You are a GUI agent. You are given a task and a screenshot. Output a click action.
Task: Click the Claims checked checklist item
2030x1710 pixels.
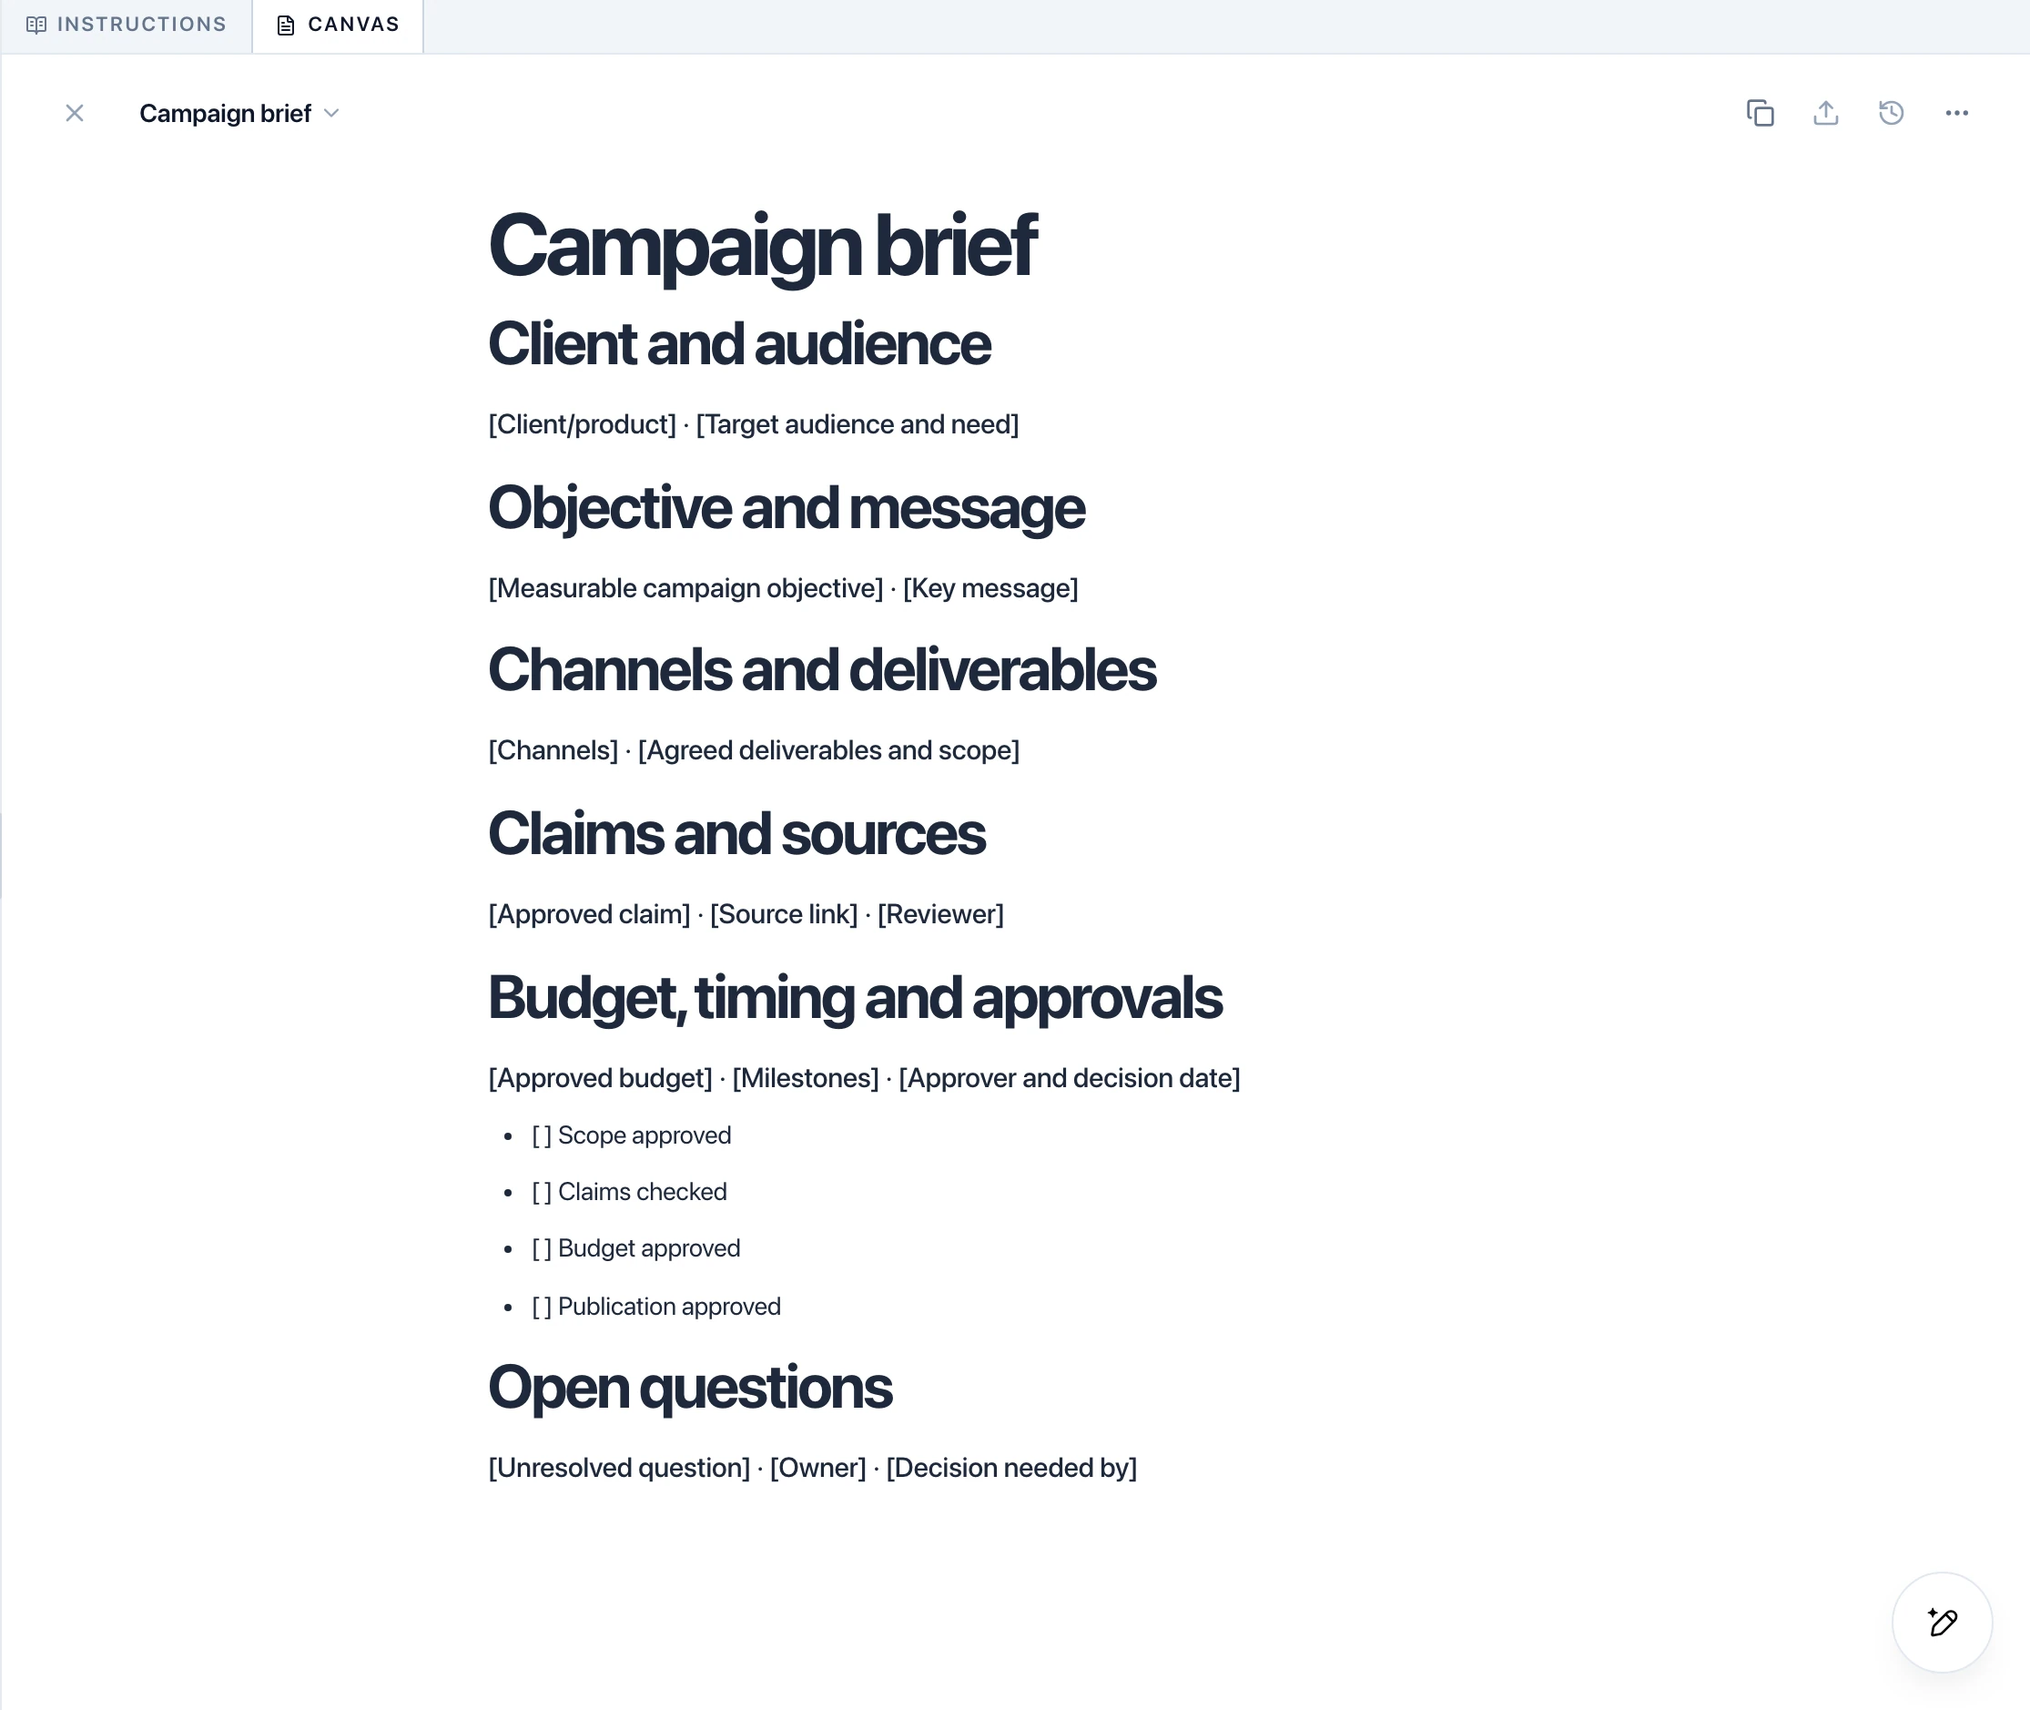(630, 1191)
